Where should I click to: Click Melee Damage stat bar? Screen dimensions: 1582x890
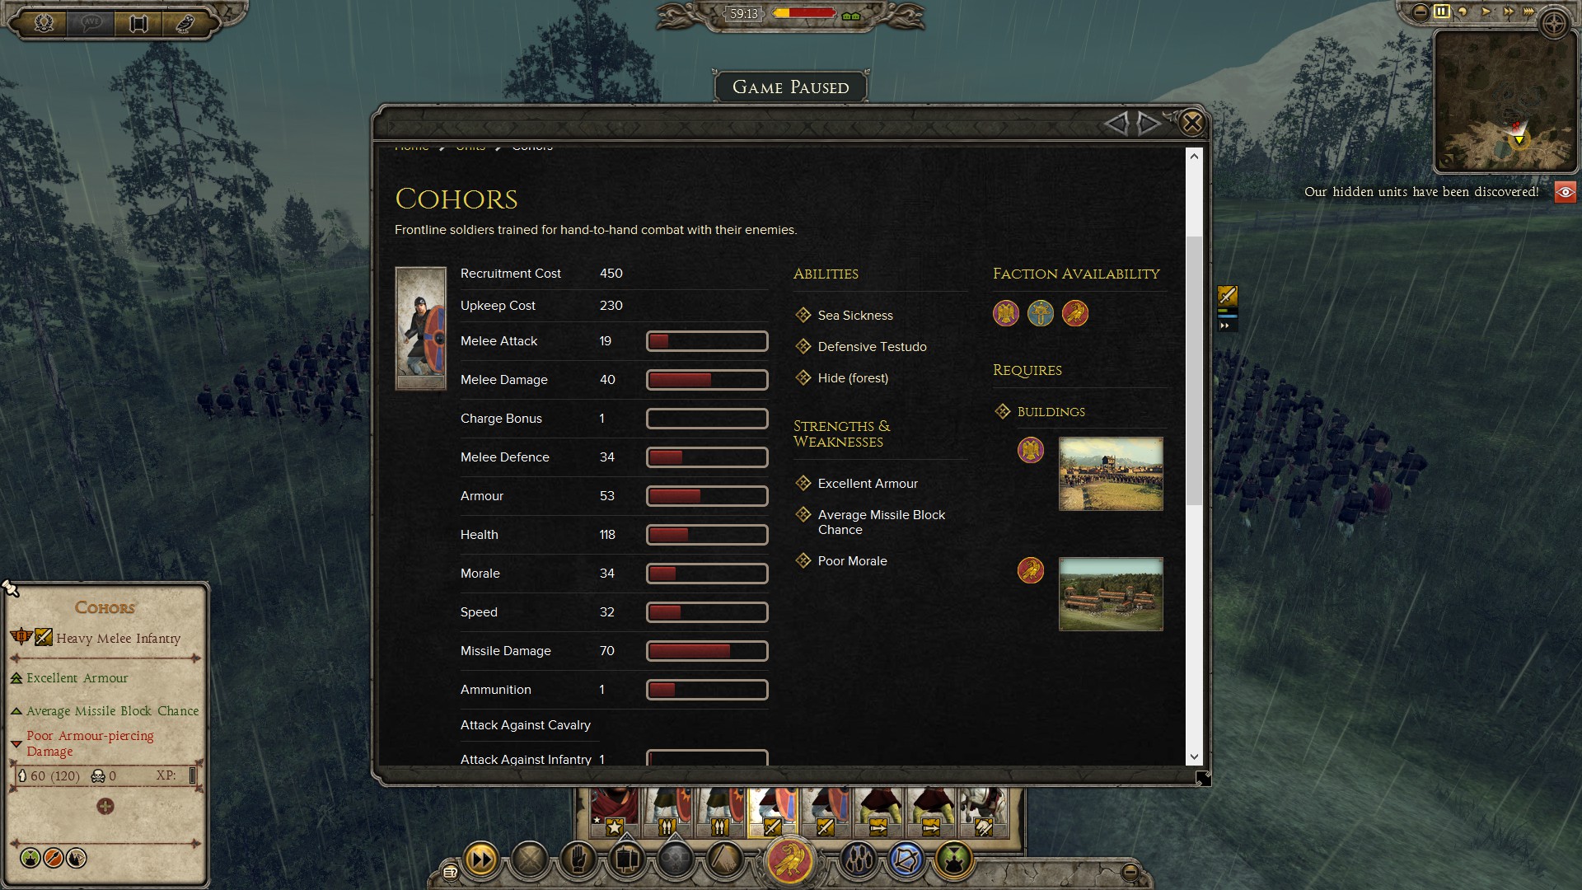pos(707,380)
